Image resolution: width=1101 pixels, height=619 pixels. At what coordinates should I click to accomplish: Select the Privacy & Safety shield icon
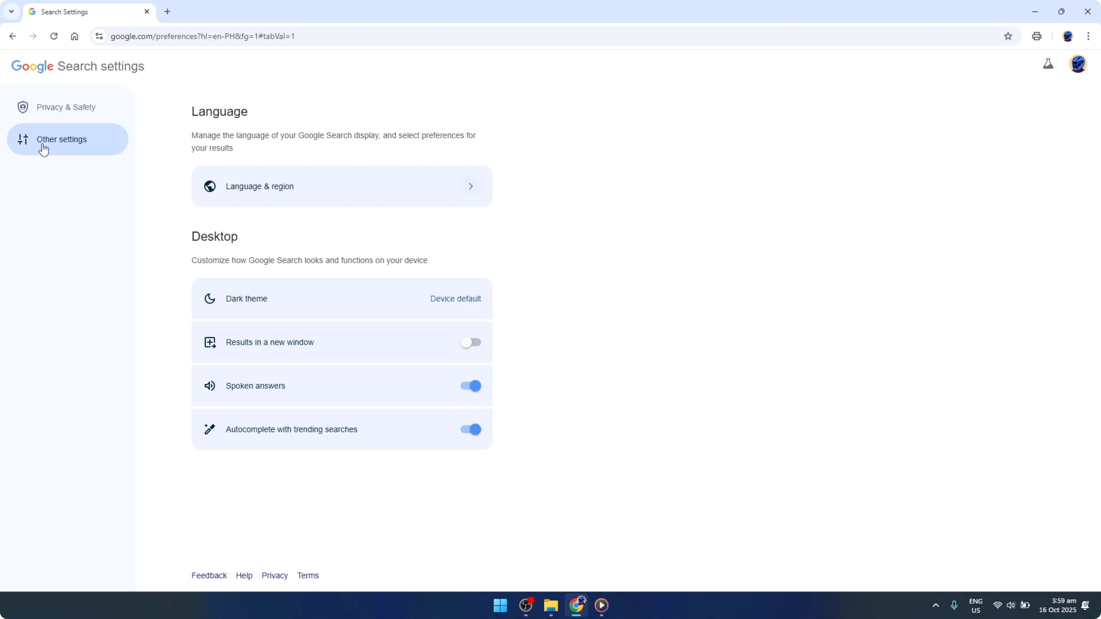[23, 107]
